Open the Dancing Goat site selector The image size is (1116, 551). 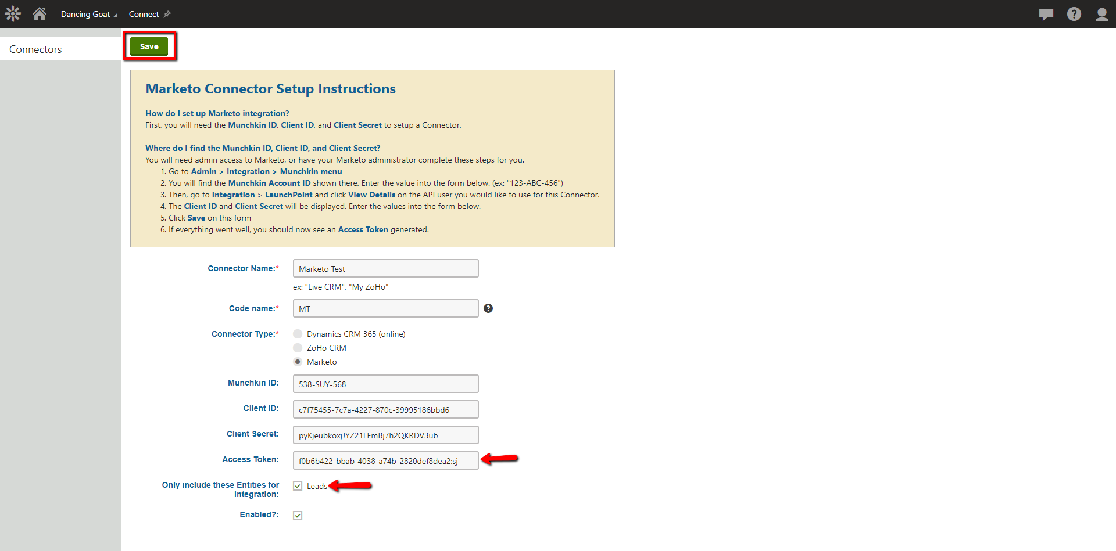pos(89,14)
